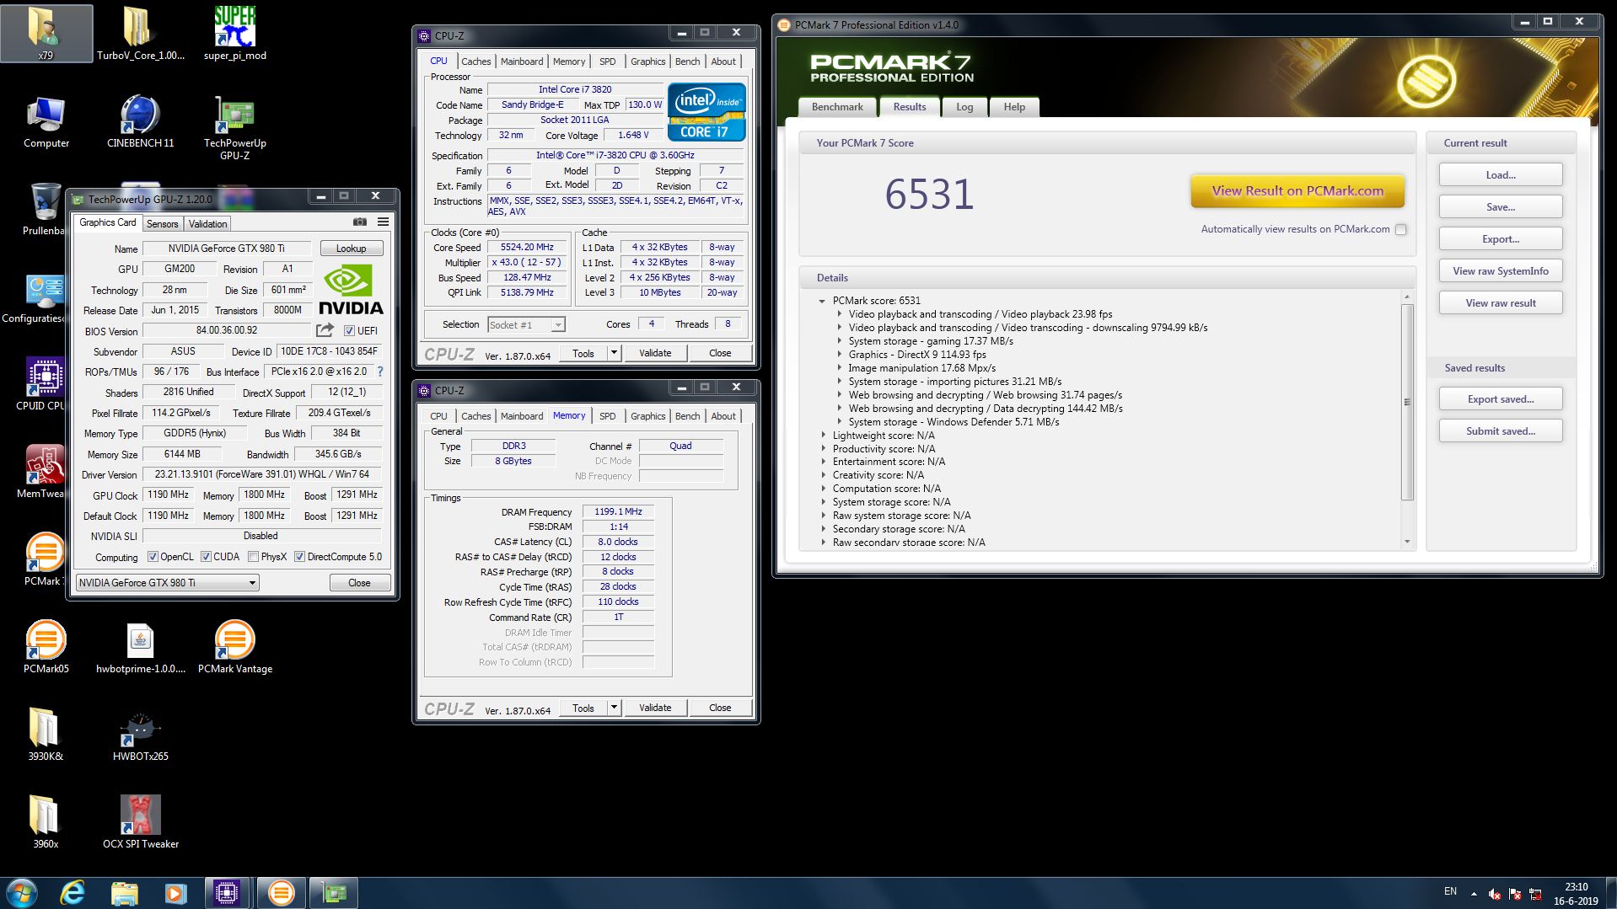
Task: Click GPU-Z screenshot camera icon
Action: click(360, 222)
